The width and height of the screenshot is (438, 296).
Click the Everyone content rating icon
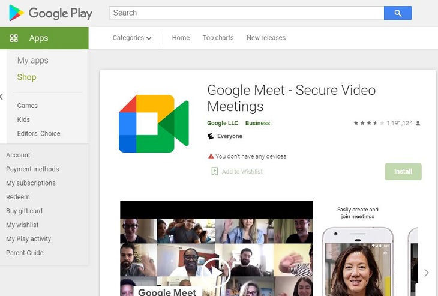pyautogui.click(x=211, y=136)
